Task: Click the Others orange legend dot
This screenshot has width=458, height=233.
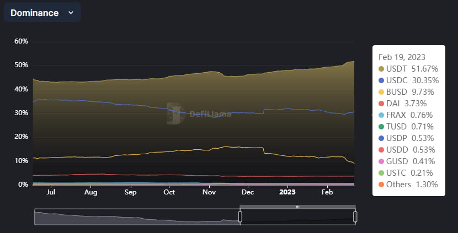Action: click(381, 185)
